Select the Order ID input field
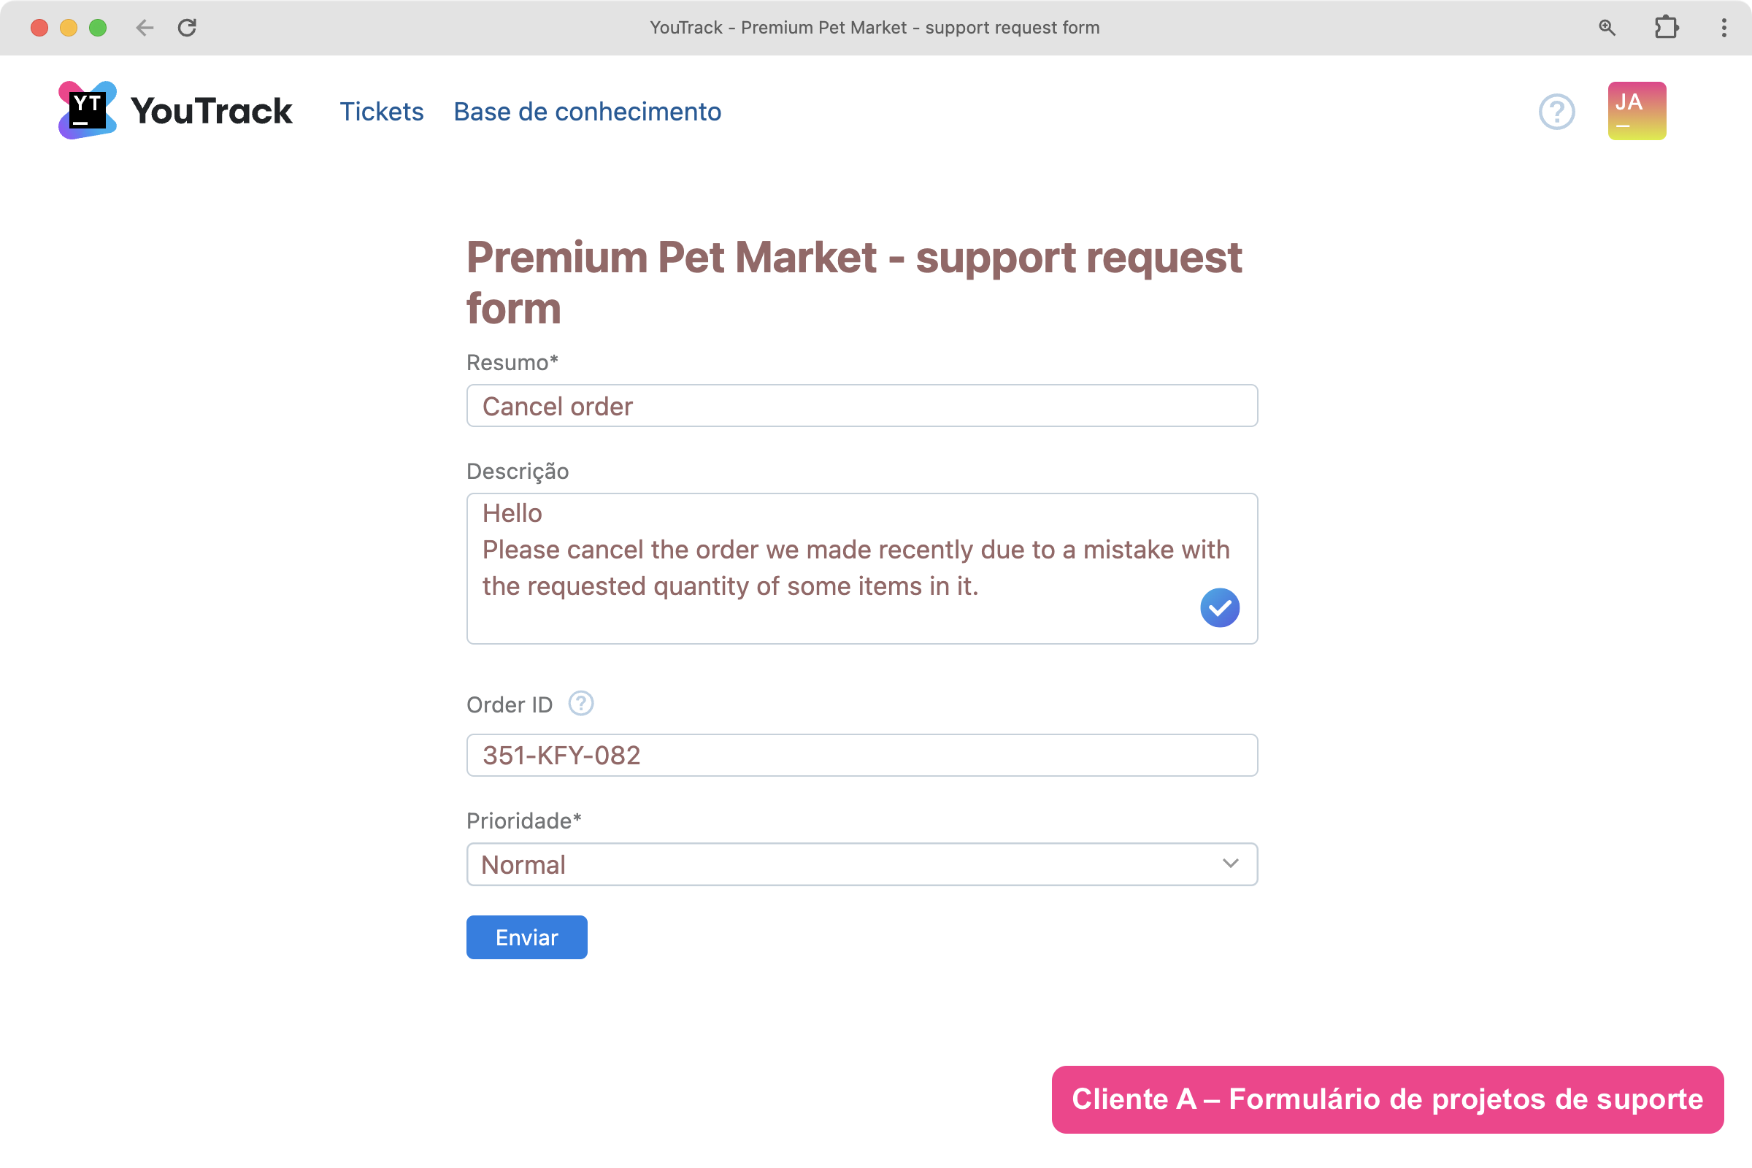Viewport: 1752px width, 1168px height. (861, 756)
